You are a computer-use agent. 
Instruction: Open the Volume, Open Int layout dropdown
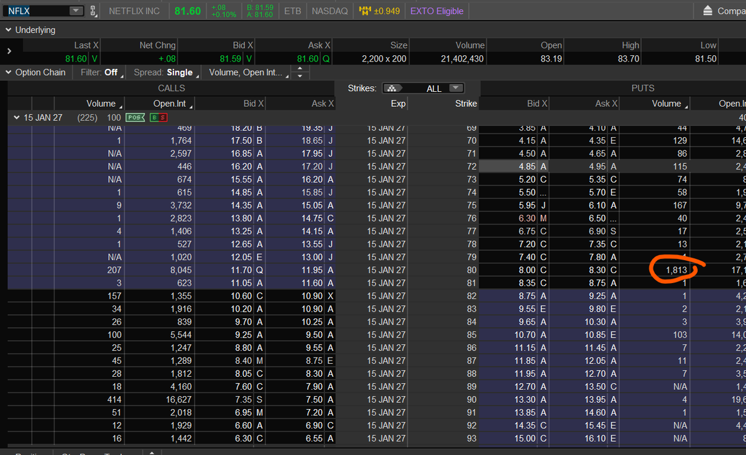249,72
